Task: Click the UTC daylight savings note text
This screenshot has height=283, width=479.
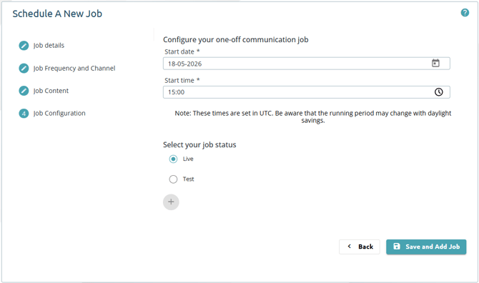Action: coord(313,116)
